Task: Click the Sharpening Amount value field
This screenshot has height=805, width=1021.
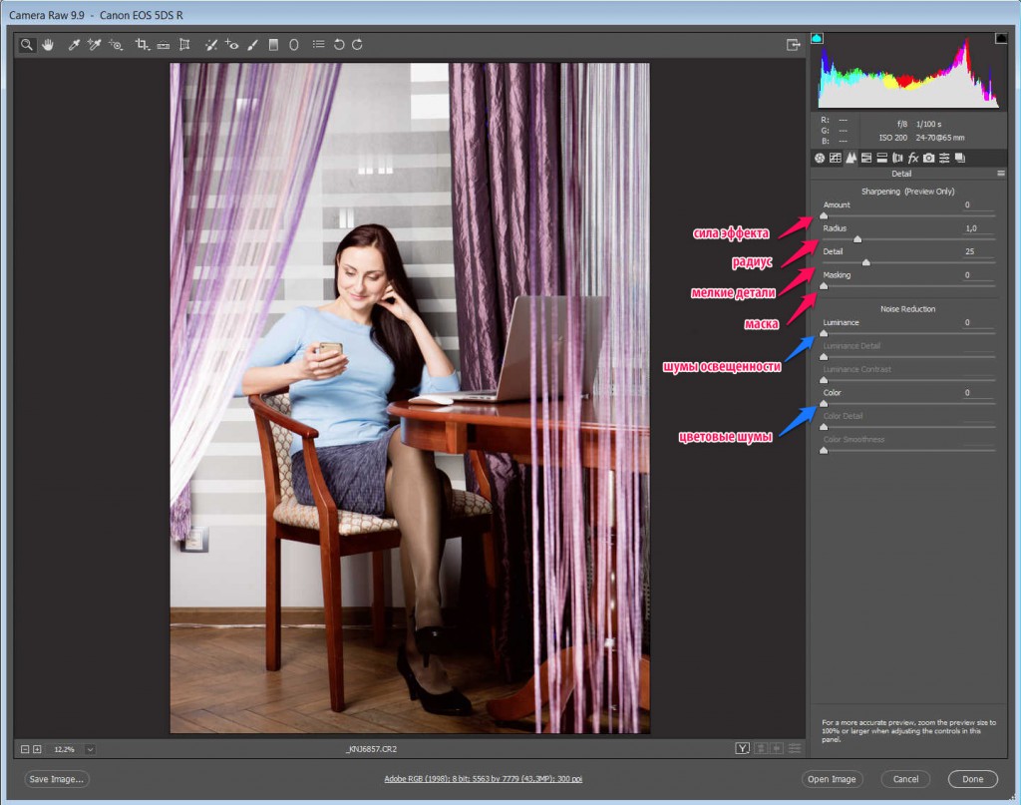Action: (x=966, y=204)
